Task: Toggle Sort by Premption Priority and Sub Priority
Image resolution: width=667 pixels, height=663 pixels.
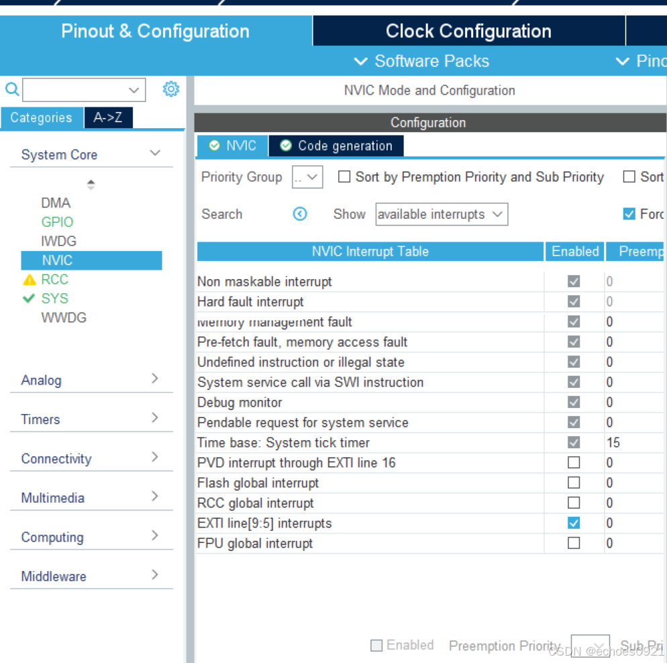Action: coord(344,176)
